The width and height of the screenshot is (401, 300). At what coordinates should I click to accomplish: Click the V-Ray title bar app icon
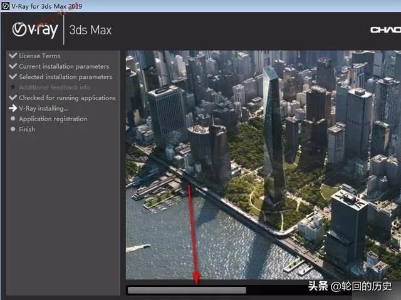[x=6, y=6]
